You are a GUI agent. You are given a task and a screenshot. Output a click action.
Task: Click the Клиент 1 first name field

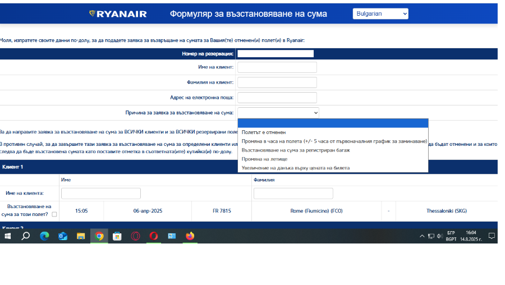point(101,194)
